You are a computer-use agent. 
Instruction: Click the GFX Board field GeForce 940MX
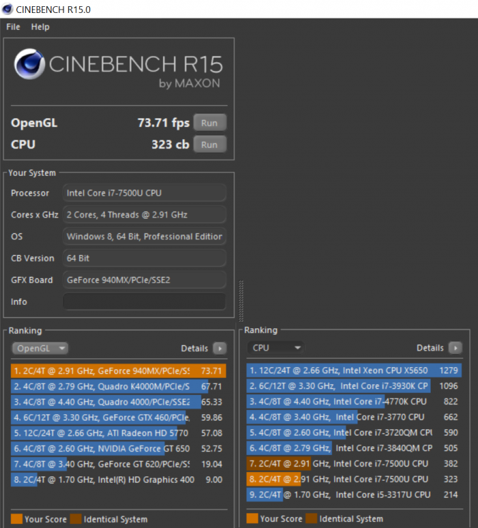click(x=144, y=280)
